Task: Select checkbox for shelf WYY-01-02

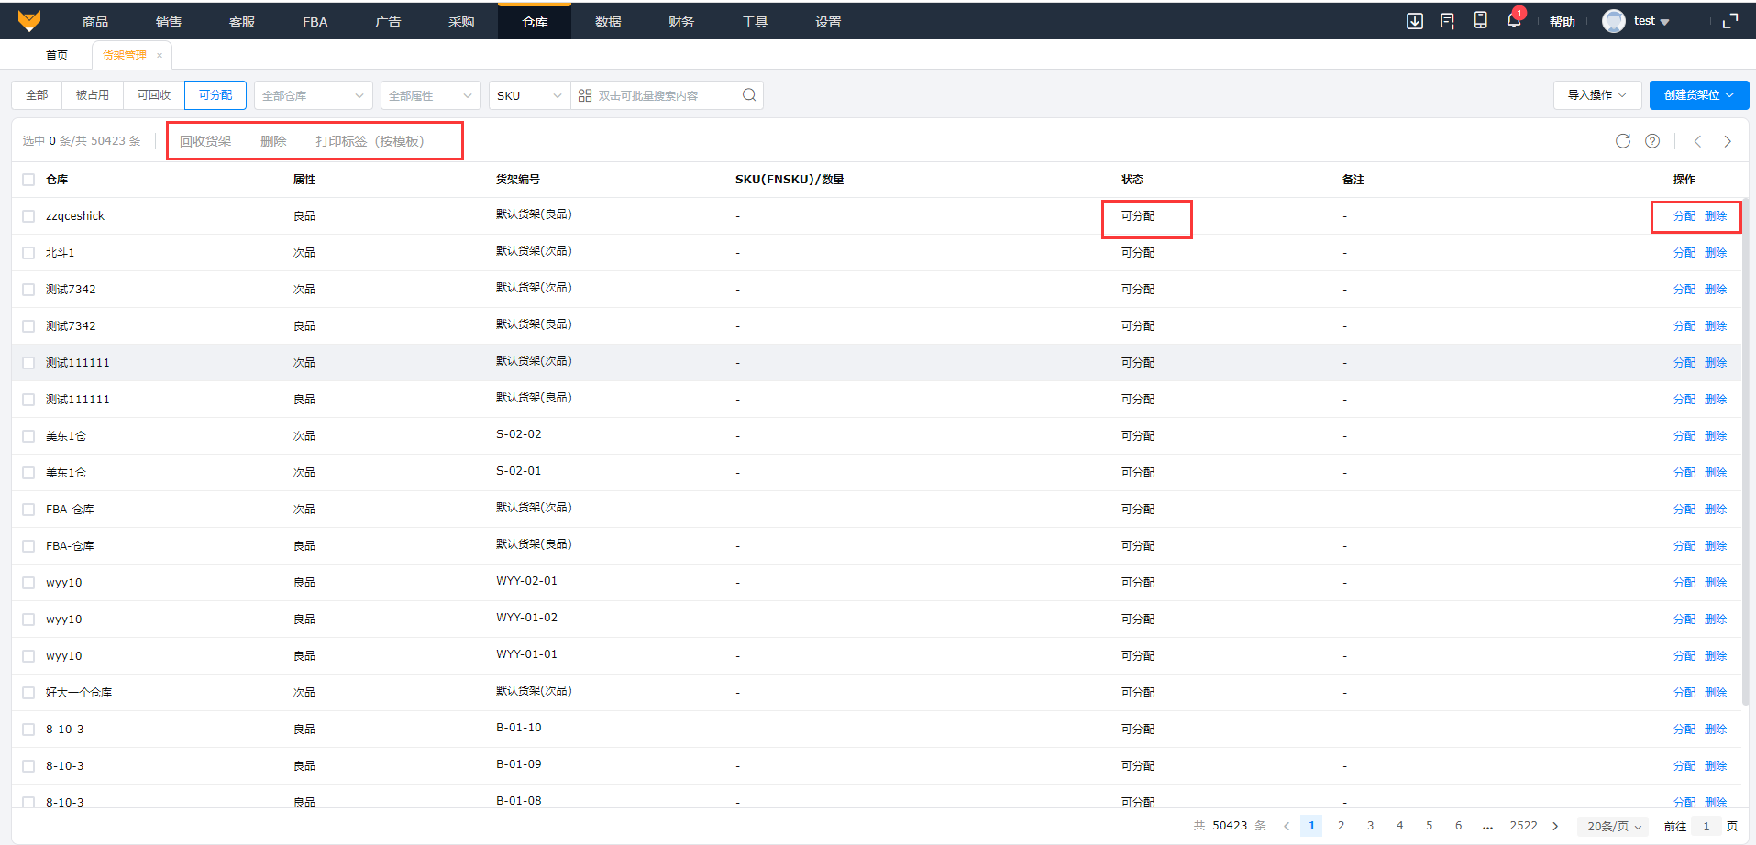Action: pos(28,620)
